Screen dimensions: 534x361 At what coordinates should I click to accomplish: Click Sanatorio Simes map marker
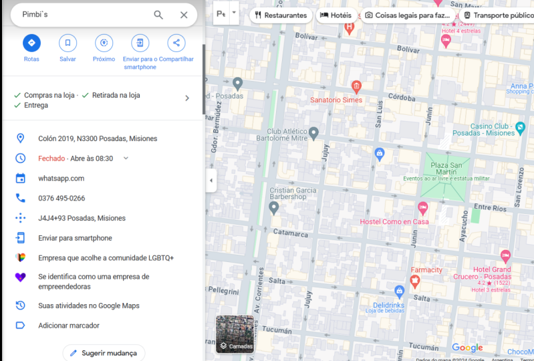356,86
